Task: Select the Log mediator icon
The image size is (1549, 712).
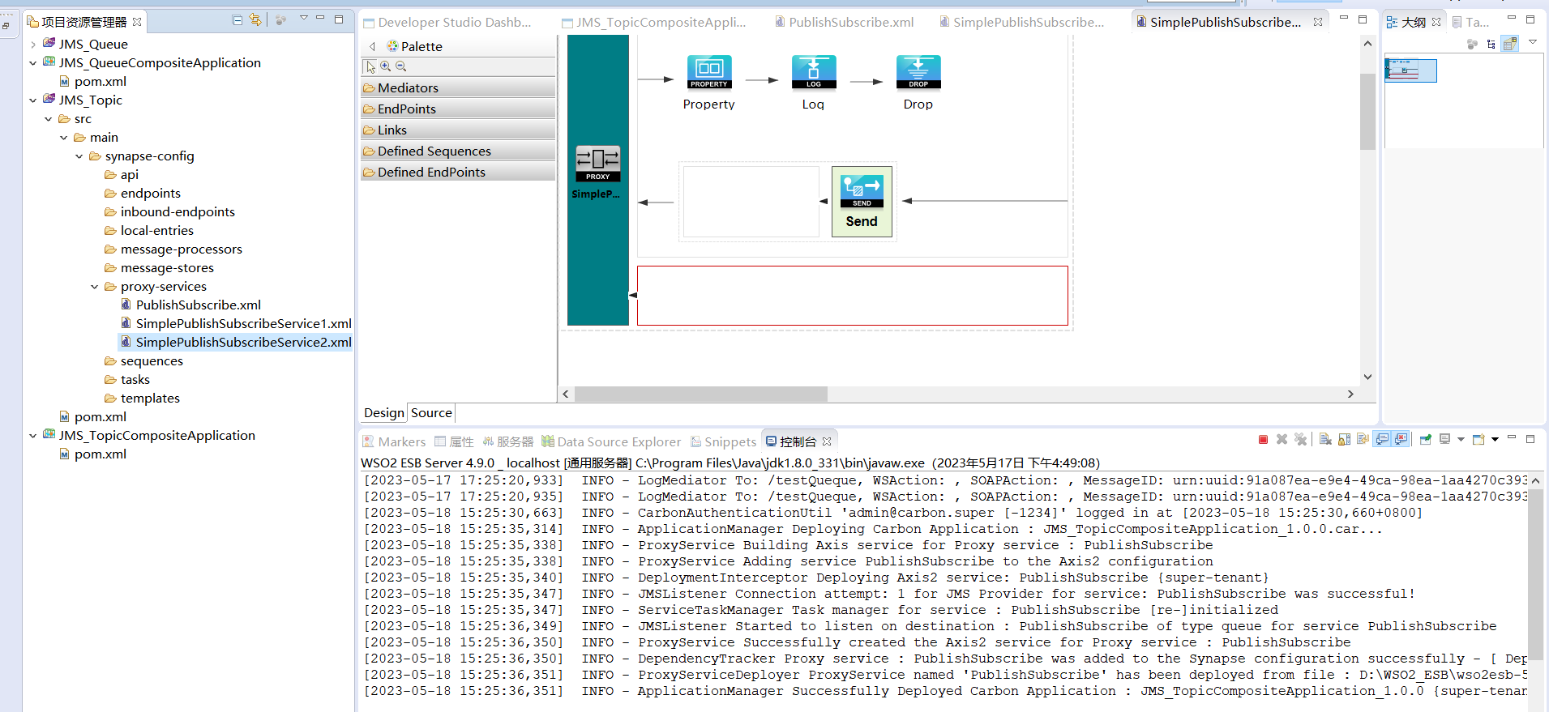Action: pos(814,72)
